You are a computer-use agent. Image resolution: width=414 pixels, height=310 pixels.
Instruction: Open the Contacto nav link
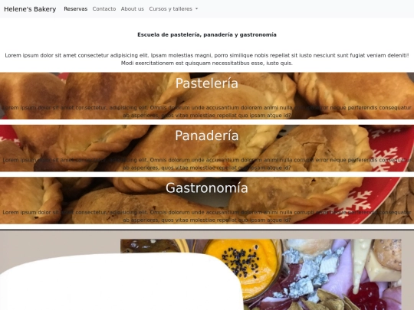[104, 9]
